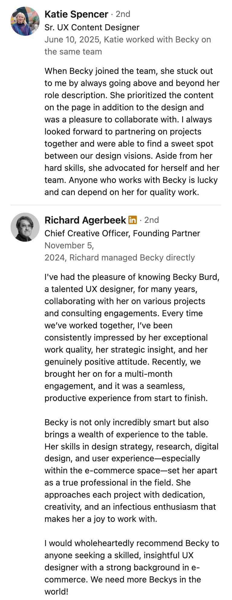This screenshot has width=232, height=600.
Task: Click the Richard Agerbeek name link
Action: pos(85,220)
